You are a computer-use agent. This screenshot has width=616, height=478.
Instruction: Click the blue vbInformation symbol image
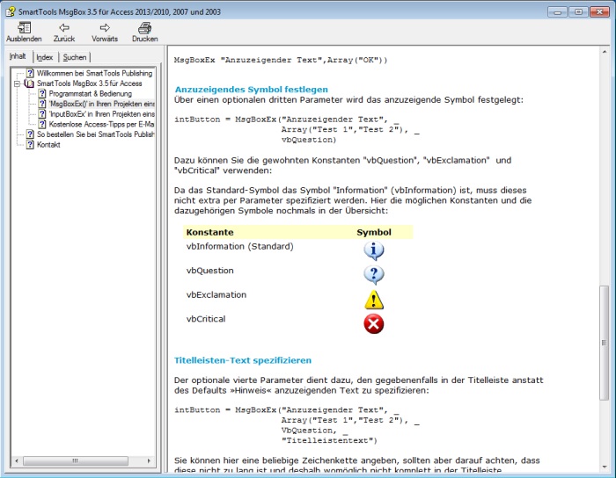point(374,250)
